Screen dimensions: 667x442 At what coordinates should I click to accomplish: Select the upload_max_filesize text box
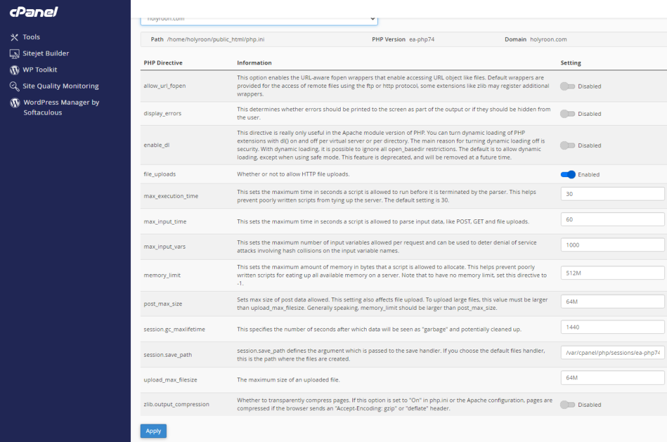click(x=612, y=378)
